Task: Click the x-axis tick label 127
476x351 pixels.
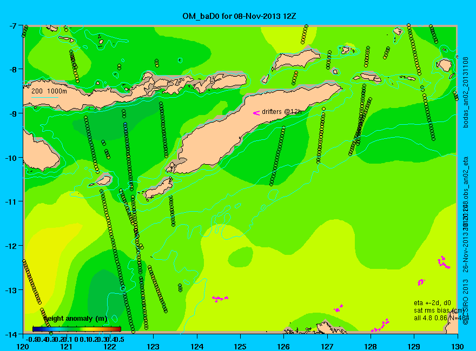Action: [327, 346]
